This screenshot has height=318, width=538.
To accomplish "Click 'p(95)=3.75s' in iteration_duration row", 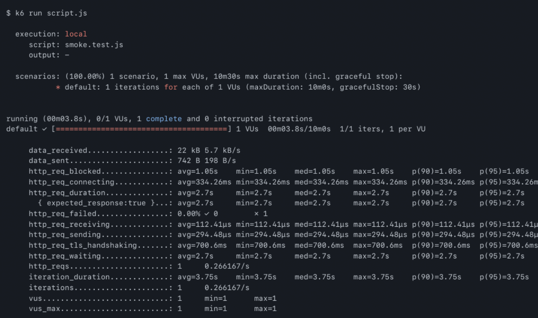I will (x=504, y=277).
